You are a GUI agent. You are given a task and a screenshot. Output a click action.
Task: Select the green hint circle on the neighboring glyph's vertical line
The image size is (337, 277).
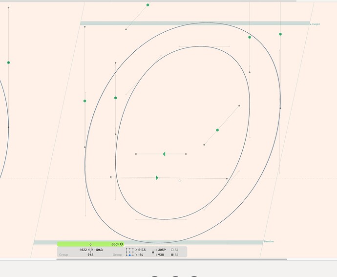[9, 63]
